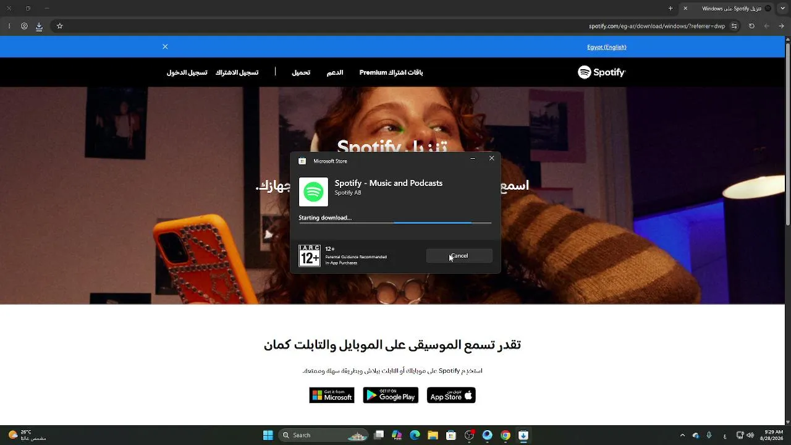This screenshot has width=791, height=445.
Task: Click the Get it on Google Play badge
Action: coord(391,395)
